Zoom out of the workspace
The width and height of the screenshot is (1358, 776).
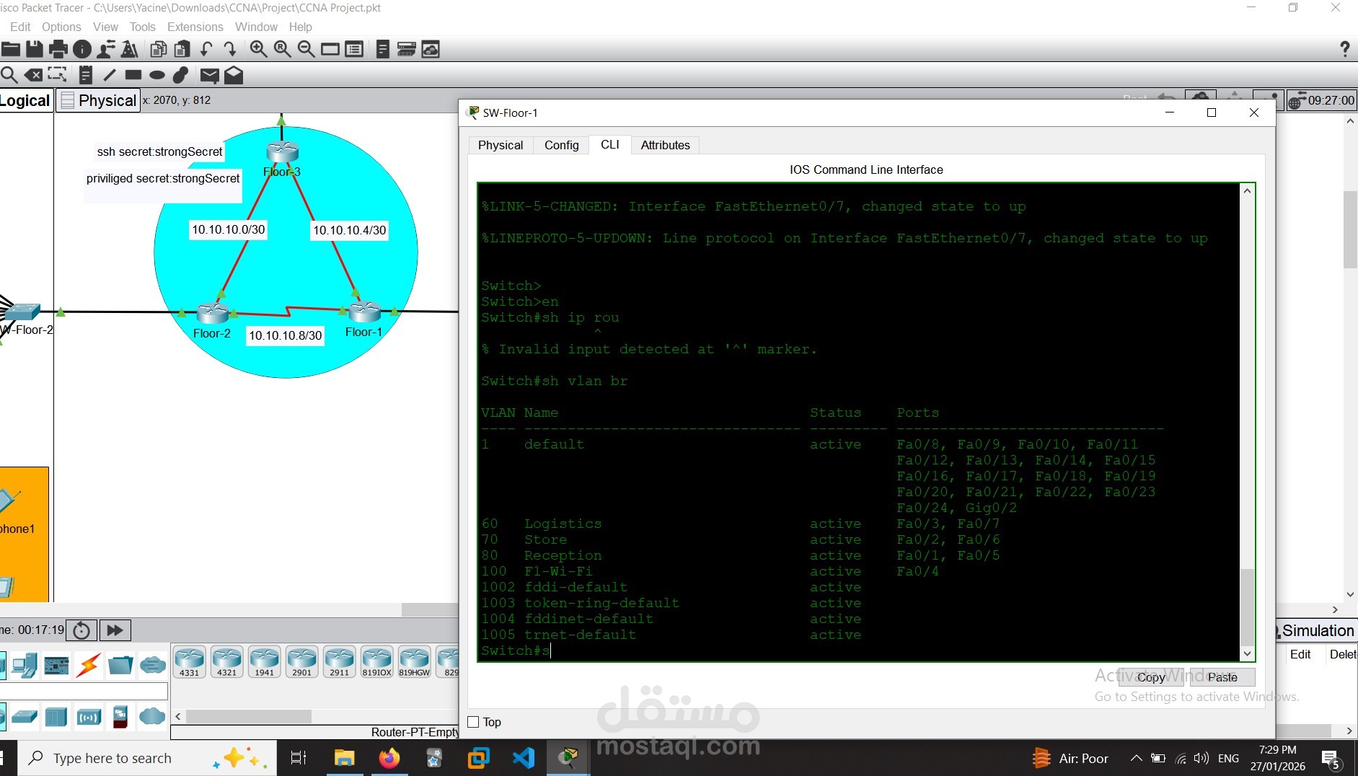(306, 49)
